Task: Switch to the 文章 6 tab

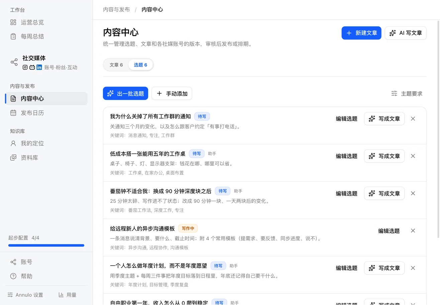Action: 116,65
